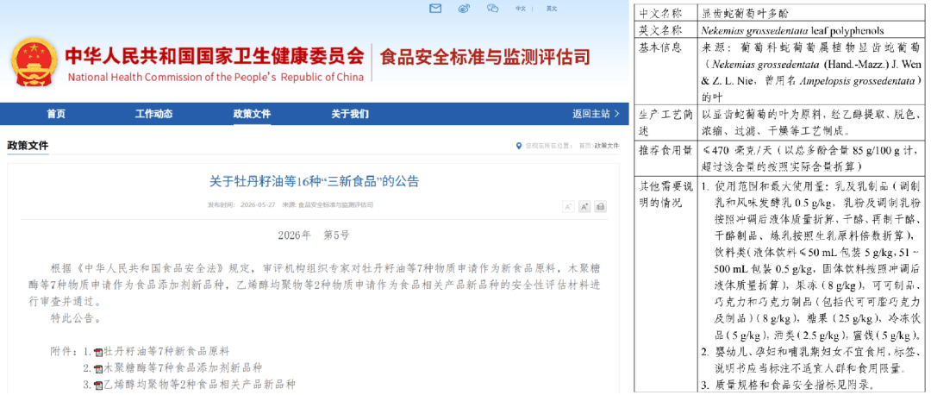
Task: Click the 政策文件 section heading
Action: (x=28, y=145)
